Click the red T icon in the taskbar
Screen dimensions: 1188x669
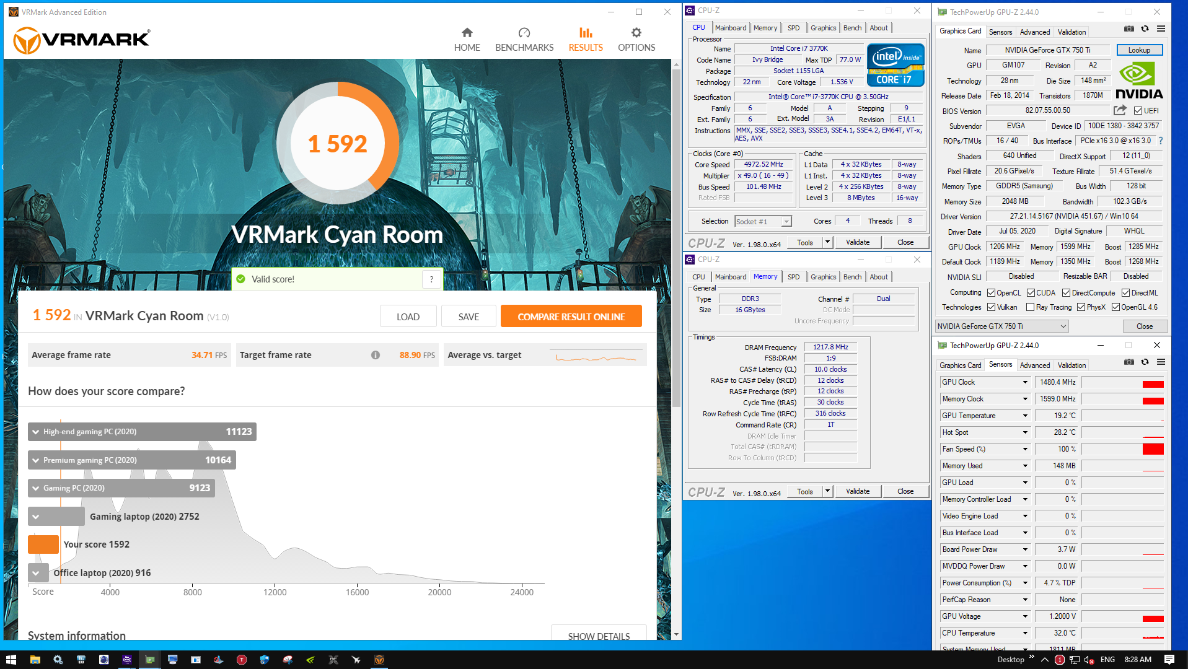(242, 660)
